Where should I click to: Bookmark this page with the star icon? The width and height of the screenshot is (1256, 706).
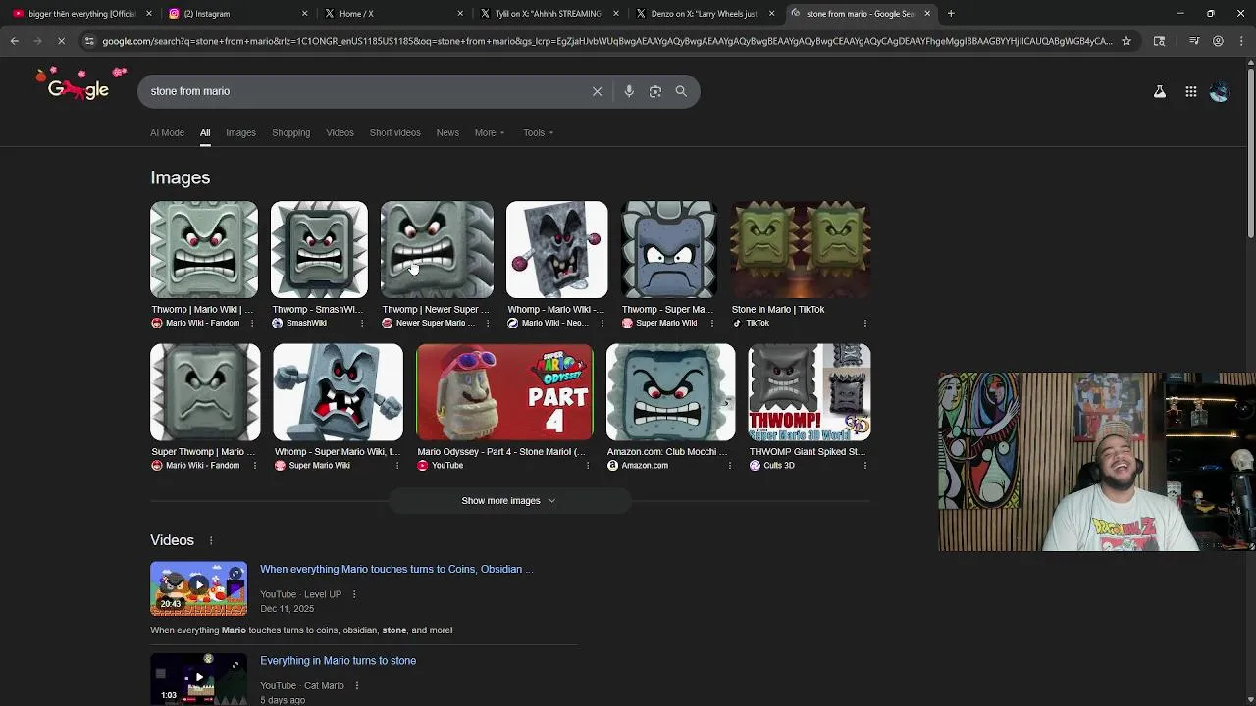[1126, 41]
